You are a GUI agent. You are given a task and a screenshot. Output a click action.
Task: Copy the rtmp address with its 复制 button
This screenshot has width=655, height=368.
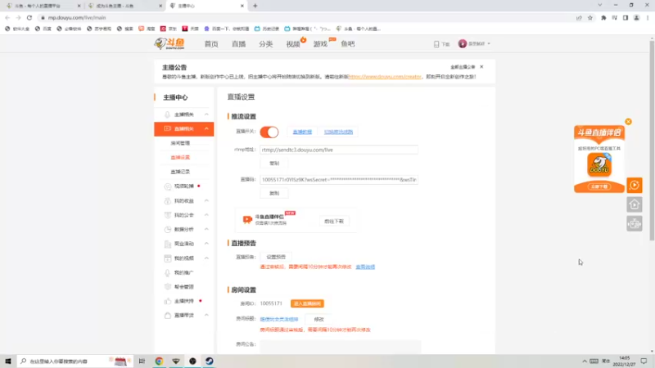pos(274,163)
